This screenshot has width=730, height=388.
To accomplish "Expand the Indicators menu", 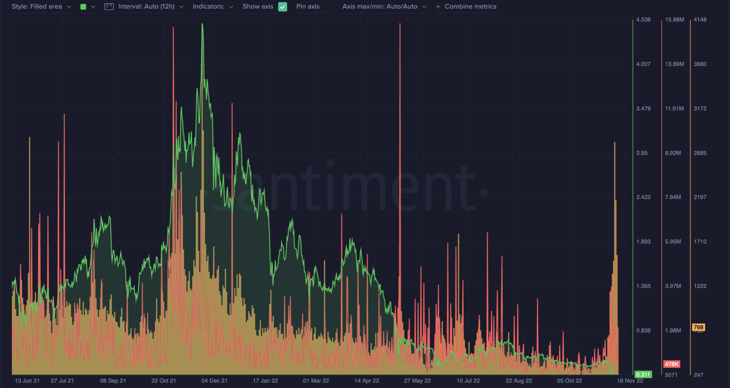I will (213, 6).
